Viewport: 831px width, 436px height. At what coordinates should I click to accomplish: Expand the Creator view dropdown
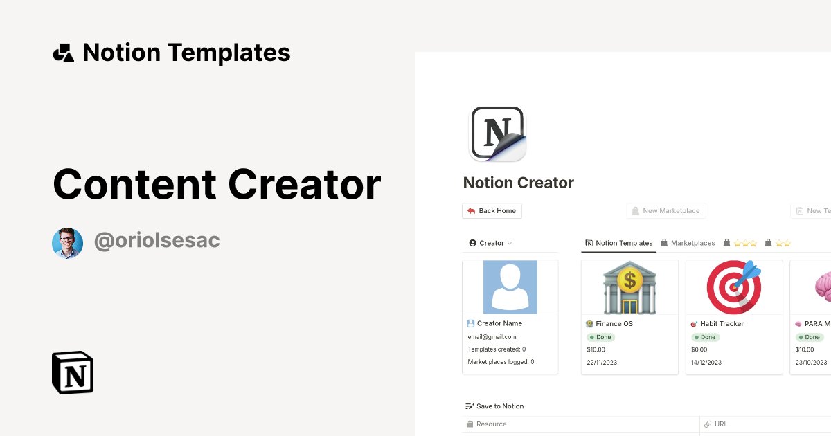490,243
